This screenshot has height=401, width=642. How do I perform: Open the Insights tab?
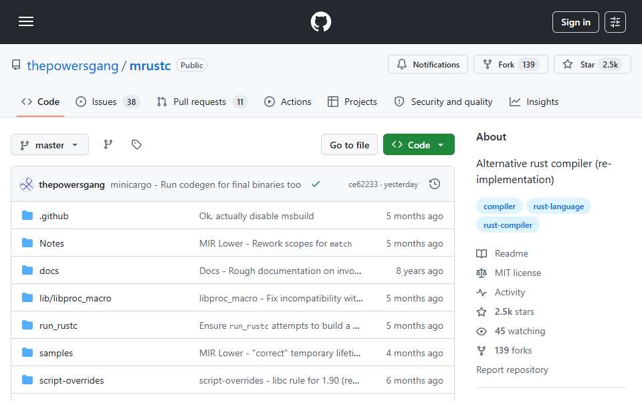534,102
